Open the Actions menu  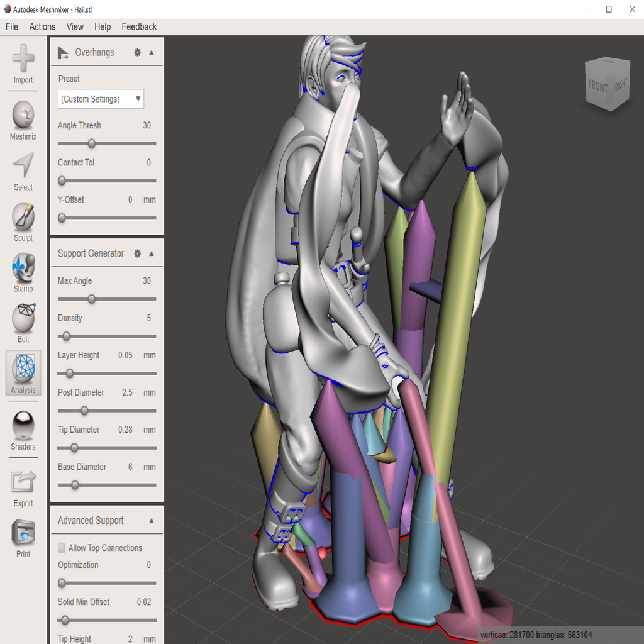tap(42, 26)
